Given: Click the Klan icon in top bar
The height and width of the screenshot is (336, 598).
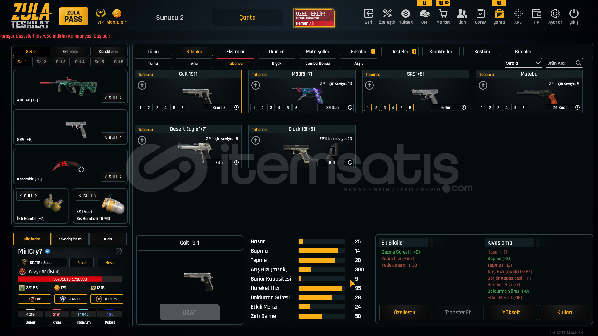Looking at the screenshot, I should tap(462, 14).
